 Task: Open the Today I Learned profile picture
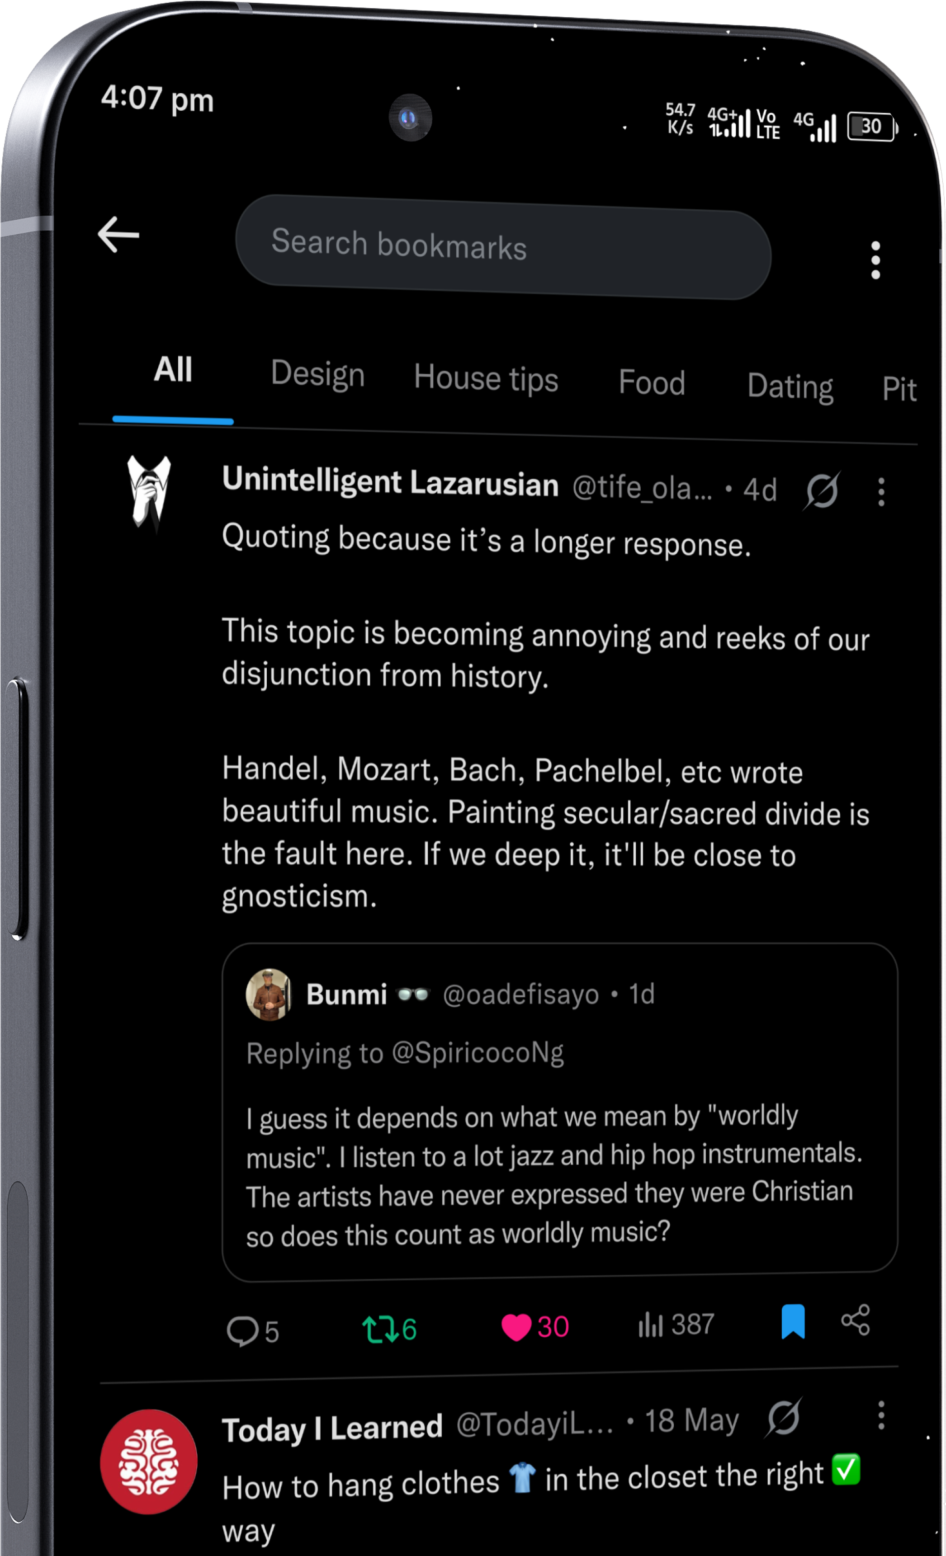pos(149,1462)
